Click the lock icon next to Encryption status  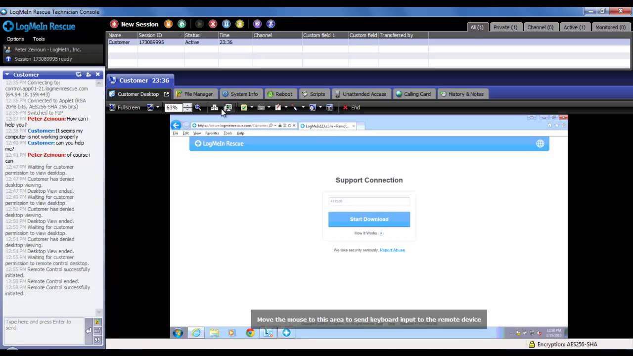click(532, 344)
